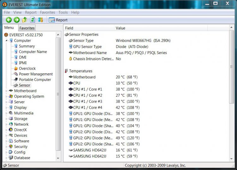Select CPU #1 / Core #4 row
Viewport: 237px width, 170px height.
[x=104, y=107]
